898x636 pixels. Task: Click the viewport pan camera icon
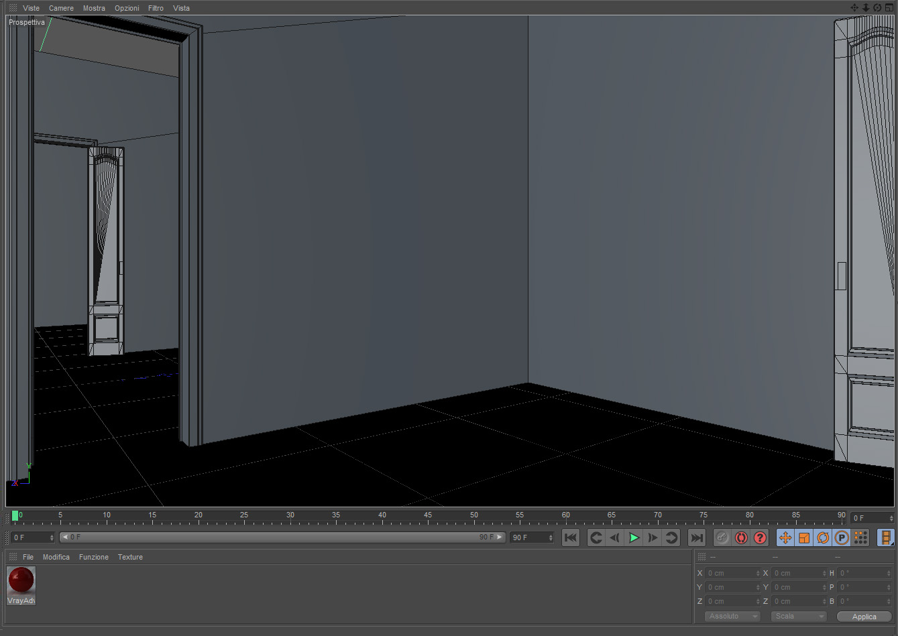pos(854,7)
